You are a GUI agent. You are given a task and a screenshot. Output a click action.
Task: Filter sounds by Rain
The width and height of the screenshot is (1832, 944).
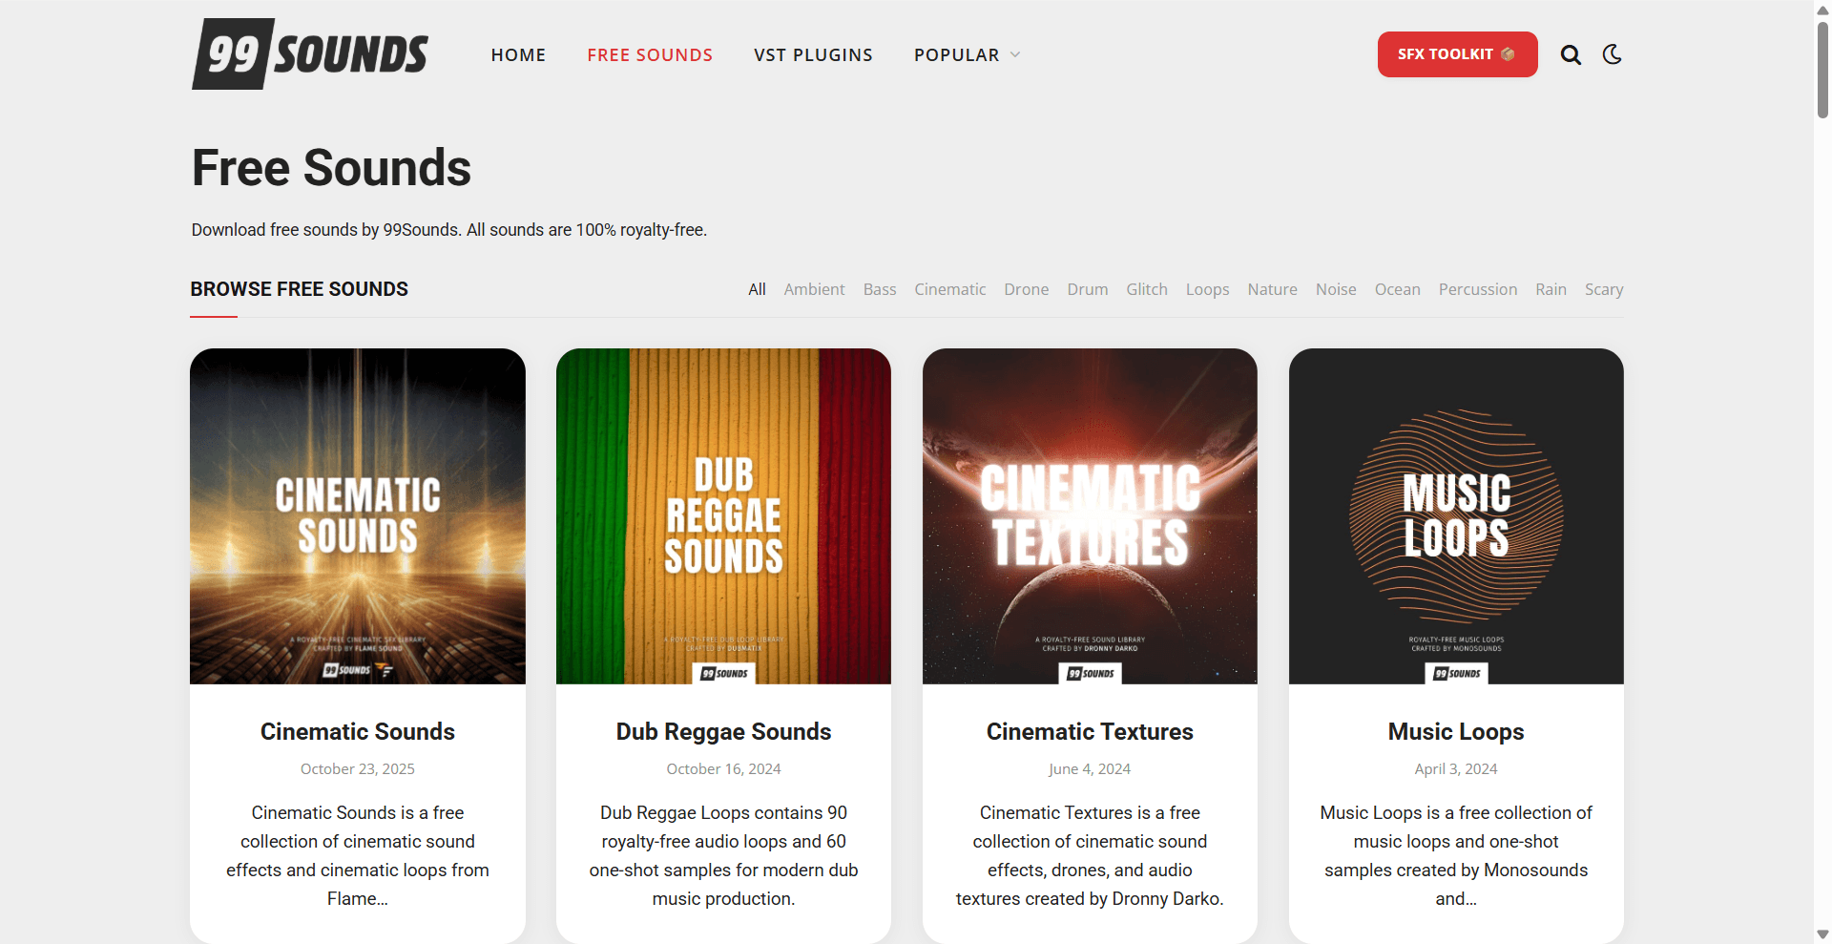click(1551, 289)
